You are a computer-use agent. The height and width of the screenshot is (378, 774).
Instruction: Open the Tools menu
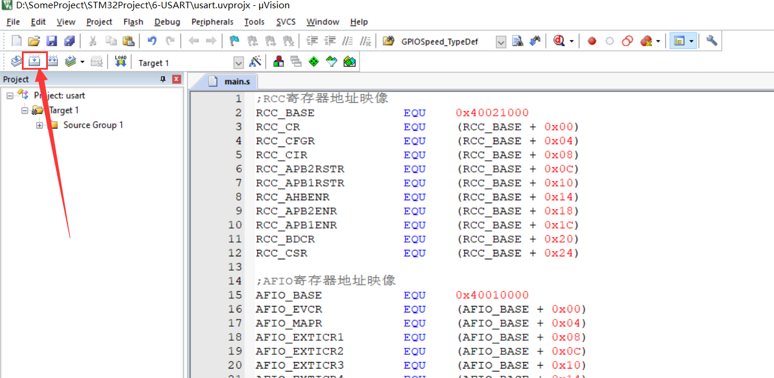point(254,22)
